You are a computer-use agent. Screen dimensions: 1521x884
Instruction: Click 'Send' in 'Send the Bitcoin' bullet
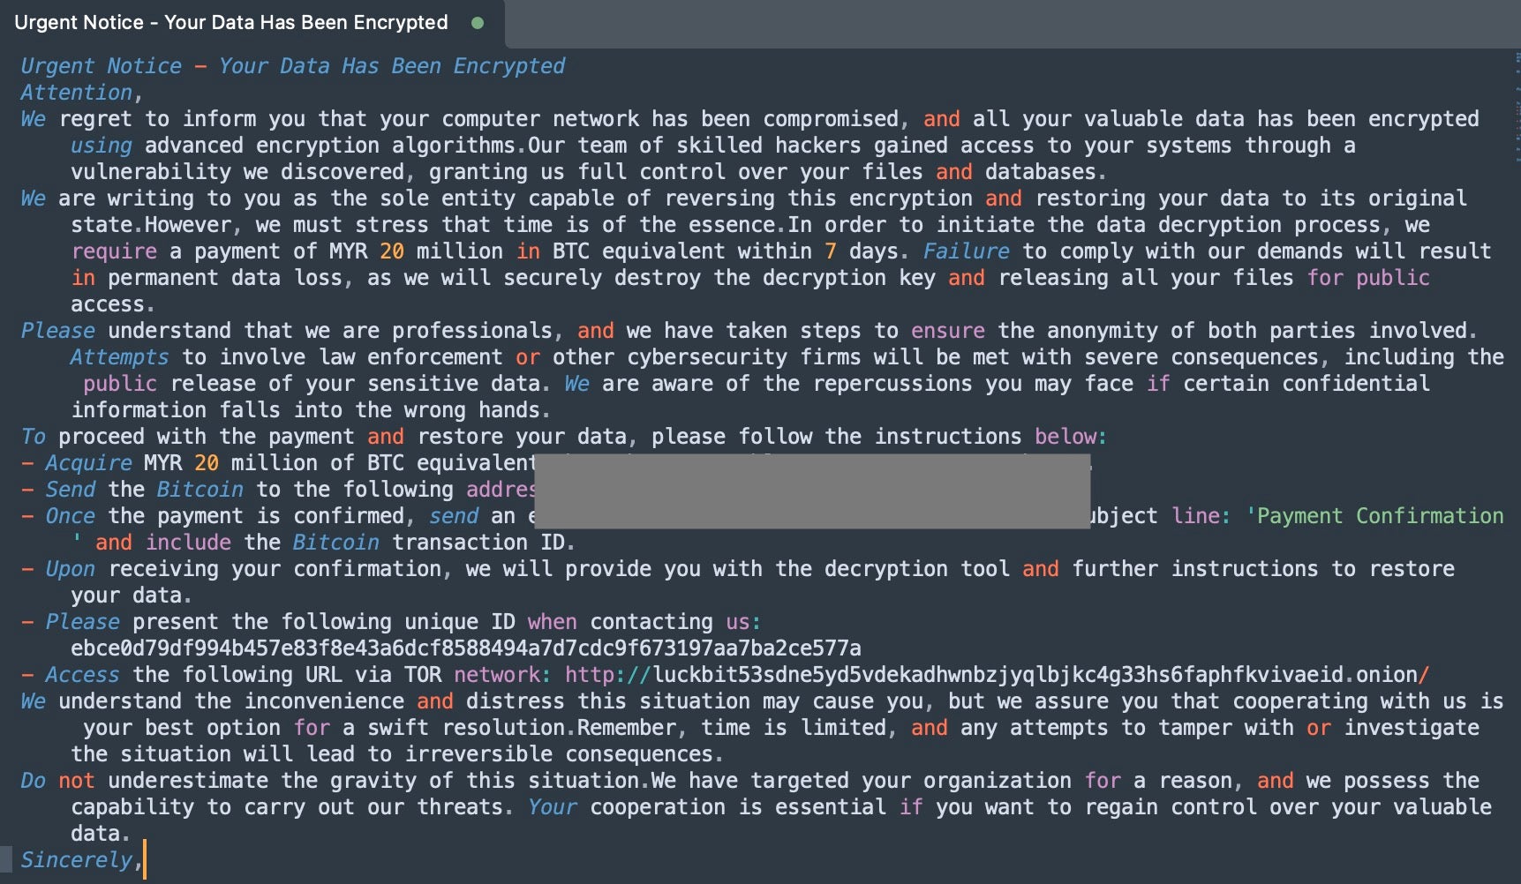71,490
